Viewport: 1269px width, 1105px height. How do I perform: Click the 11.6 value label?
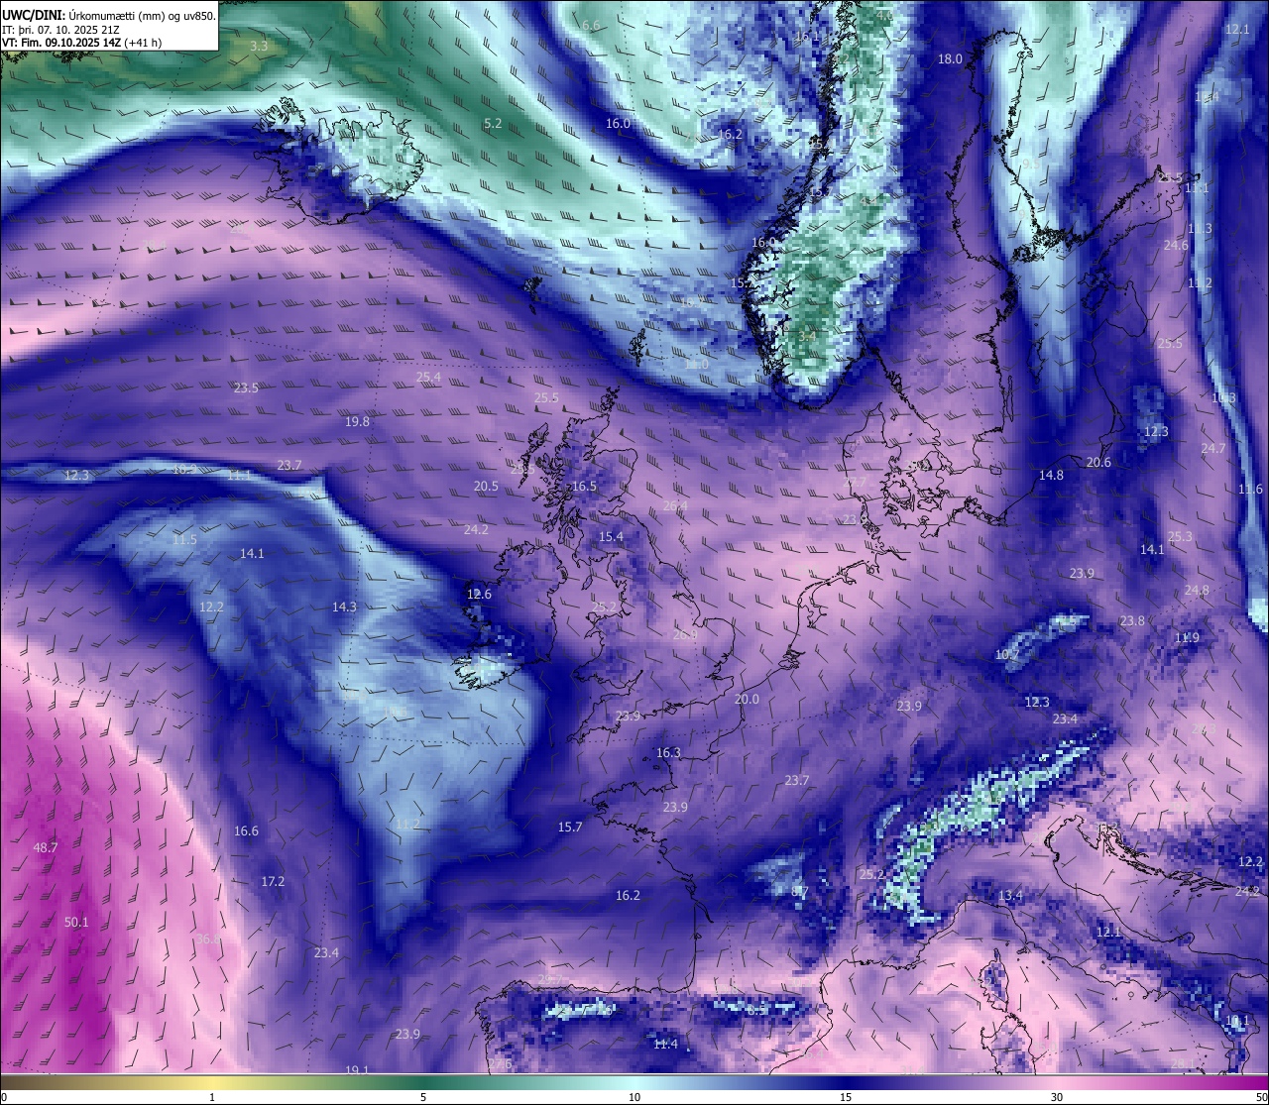point(1251,489)
